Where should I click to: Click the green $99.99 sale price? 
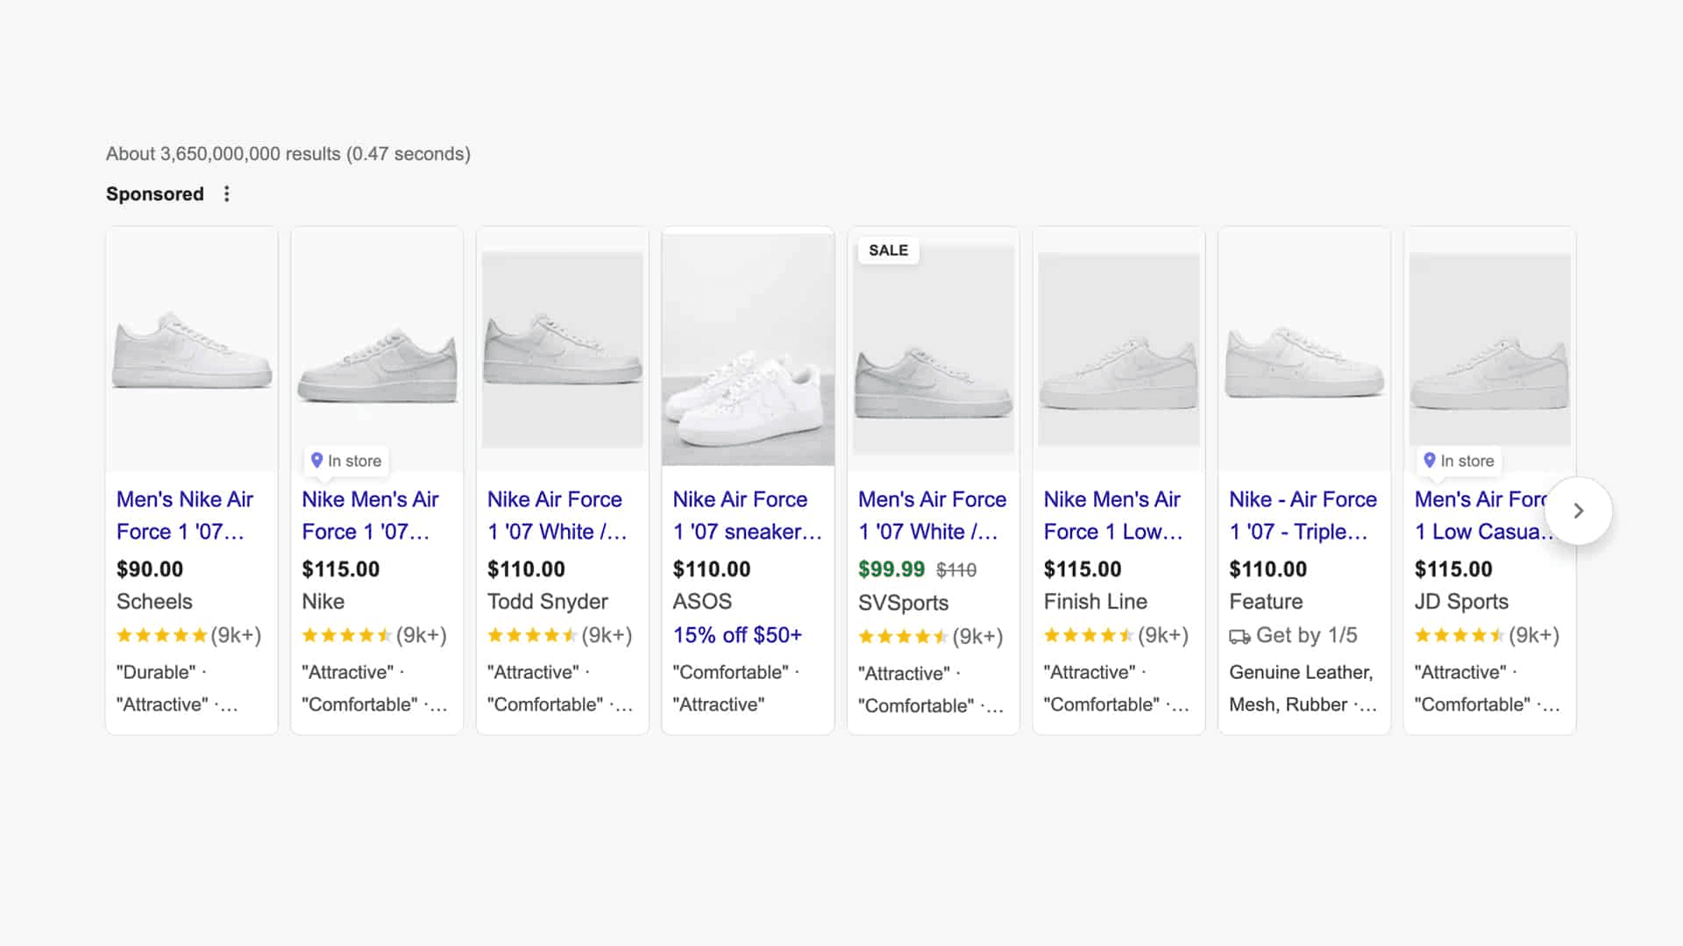click(x=891, y=568)
